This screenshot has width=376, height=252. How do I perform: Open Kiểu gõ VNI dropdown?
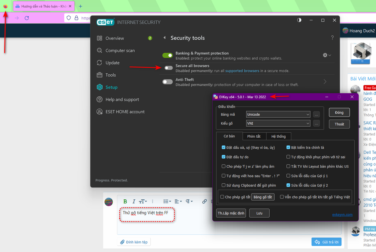tap(278, 123)
